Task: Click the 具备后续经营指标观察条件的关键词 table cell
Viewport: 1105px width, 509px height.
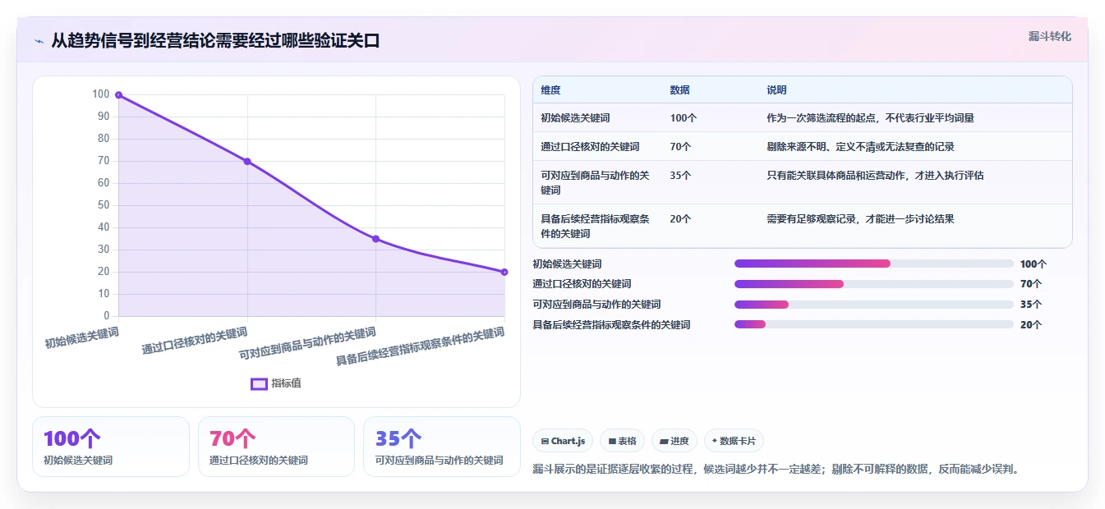Action: pos(596,226)
